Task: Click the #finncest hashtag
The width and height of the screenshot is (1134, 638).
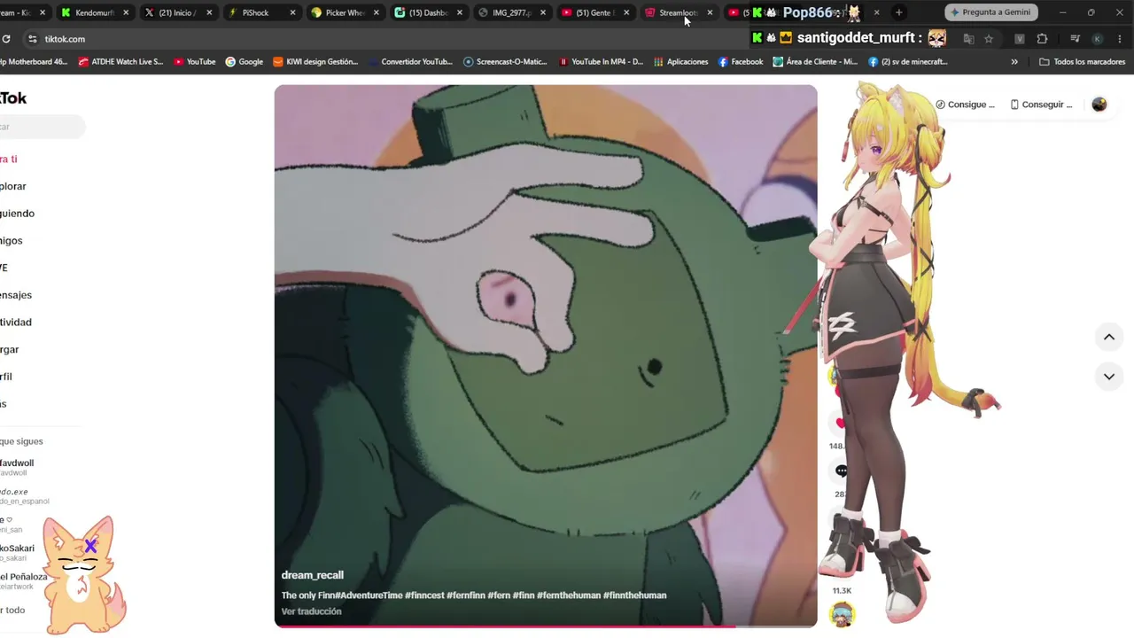Action: coord(424,595)
